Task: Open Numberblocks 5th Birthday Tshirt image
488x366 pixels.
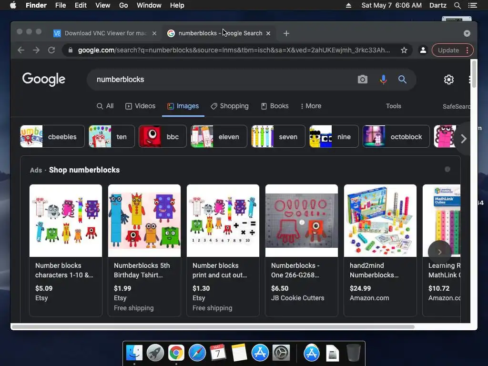Action: tap(144, 221)
